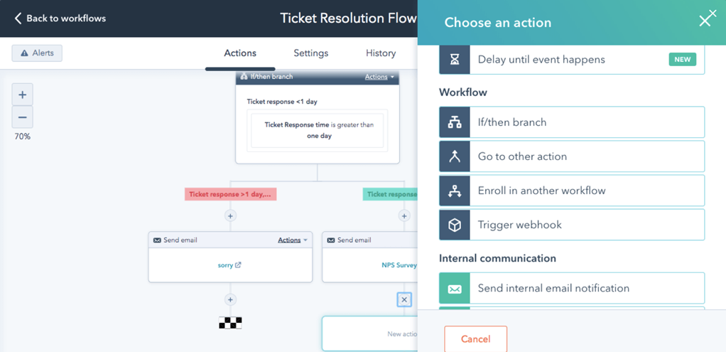Screen dimensions: 726x352
Task: Open the History tab
Action: (381, 53)
